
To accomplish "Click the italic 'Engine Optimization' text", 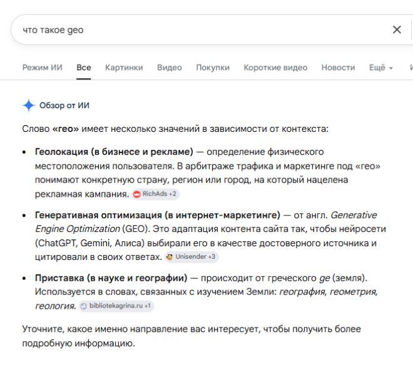I will pyautogui.click(x=78, y=229).
